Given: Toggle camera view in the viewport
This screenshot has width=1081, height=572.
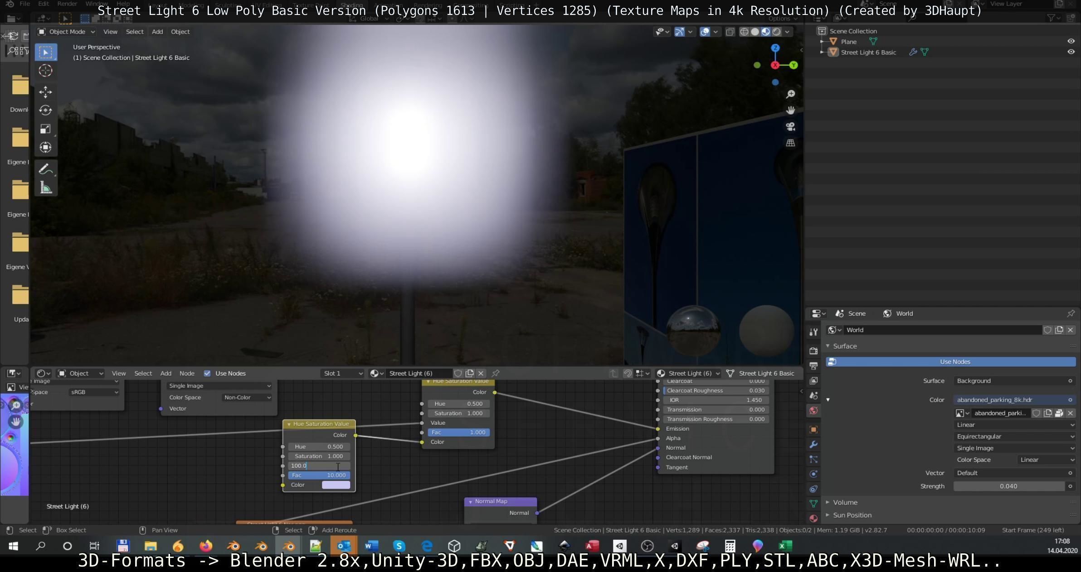Looking at the screenshot, I should tap(790, 127).
